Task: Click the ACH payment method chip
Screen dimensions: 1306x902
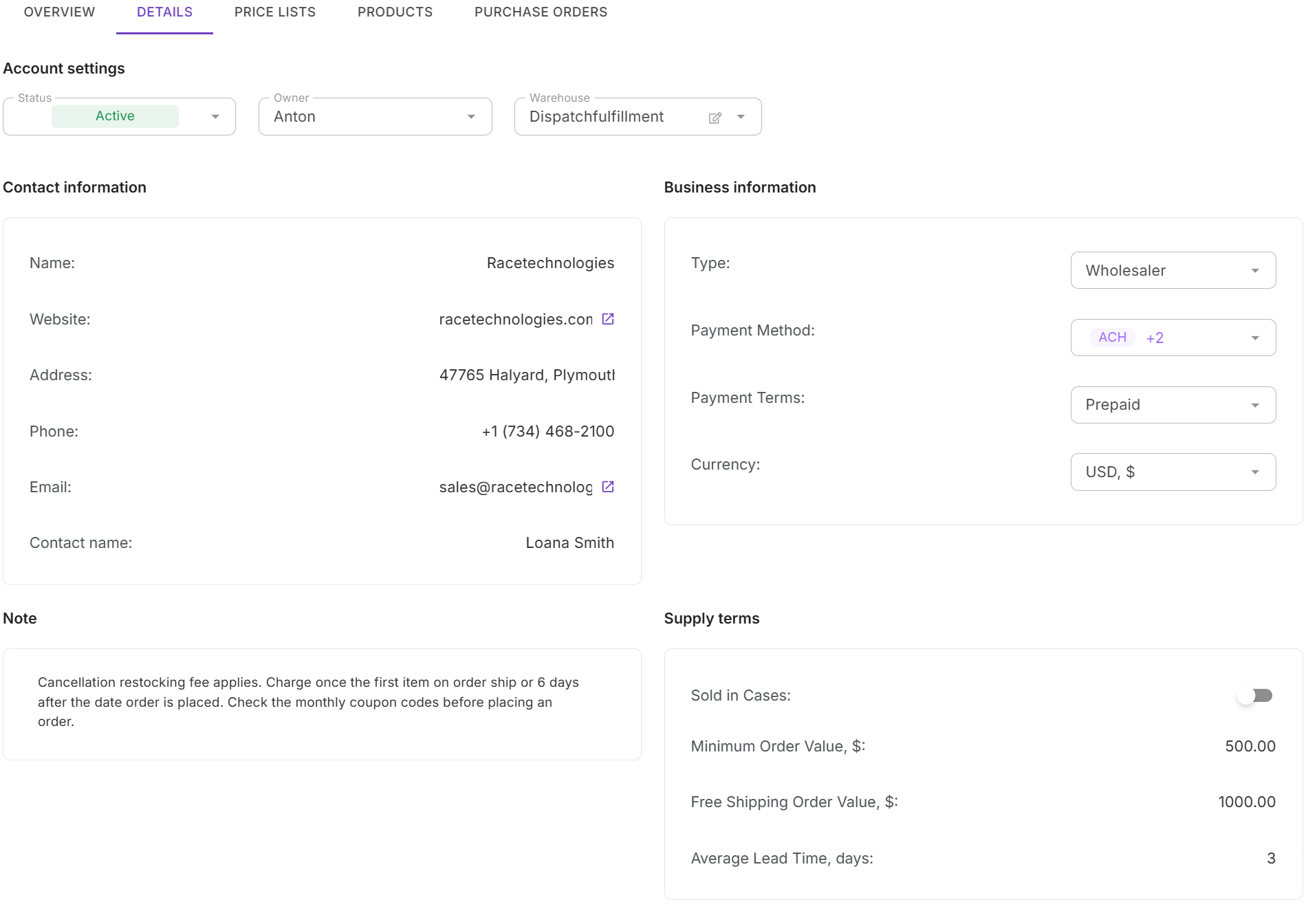Action: click(1112, 338)
